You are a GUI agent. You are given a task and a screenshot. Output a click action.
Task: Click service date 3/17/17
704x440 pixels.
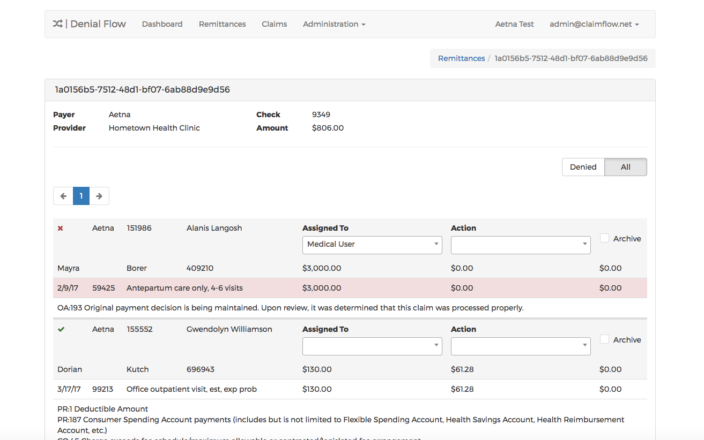[x=69, y=389]
